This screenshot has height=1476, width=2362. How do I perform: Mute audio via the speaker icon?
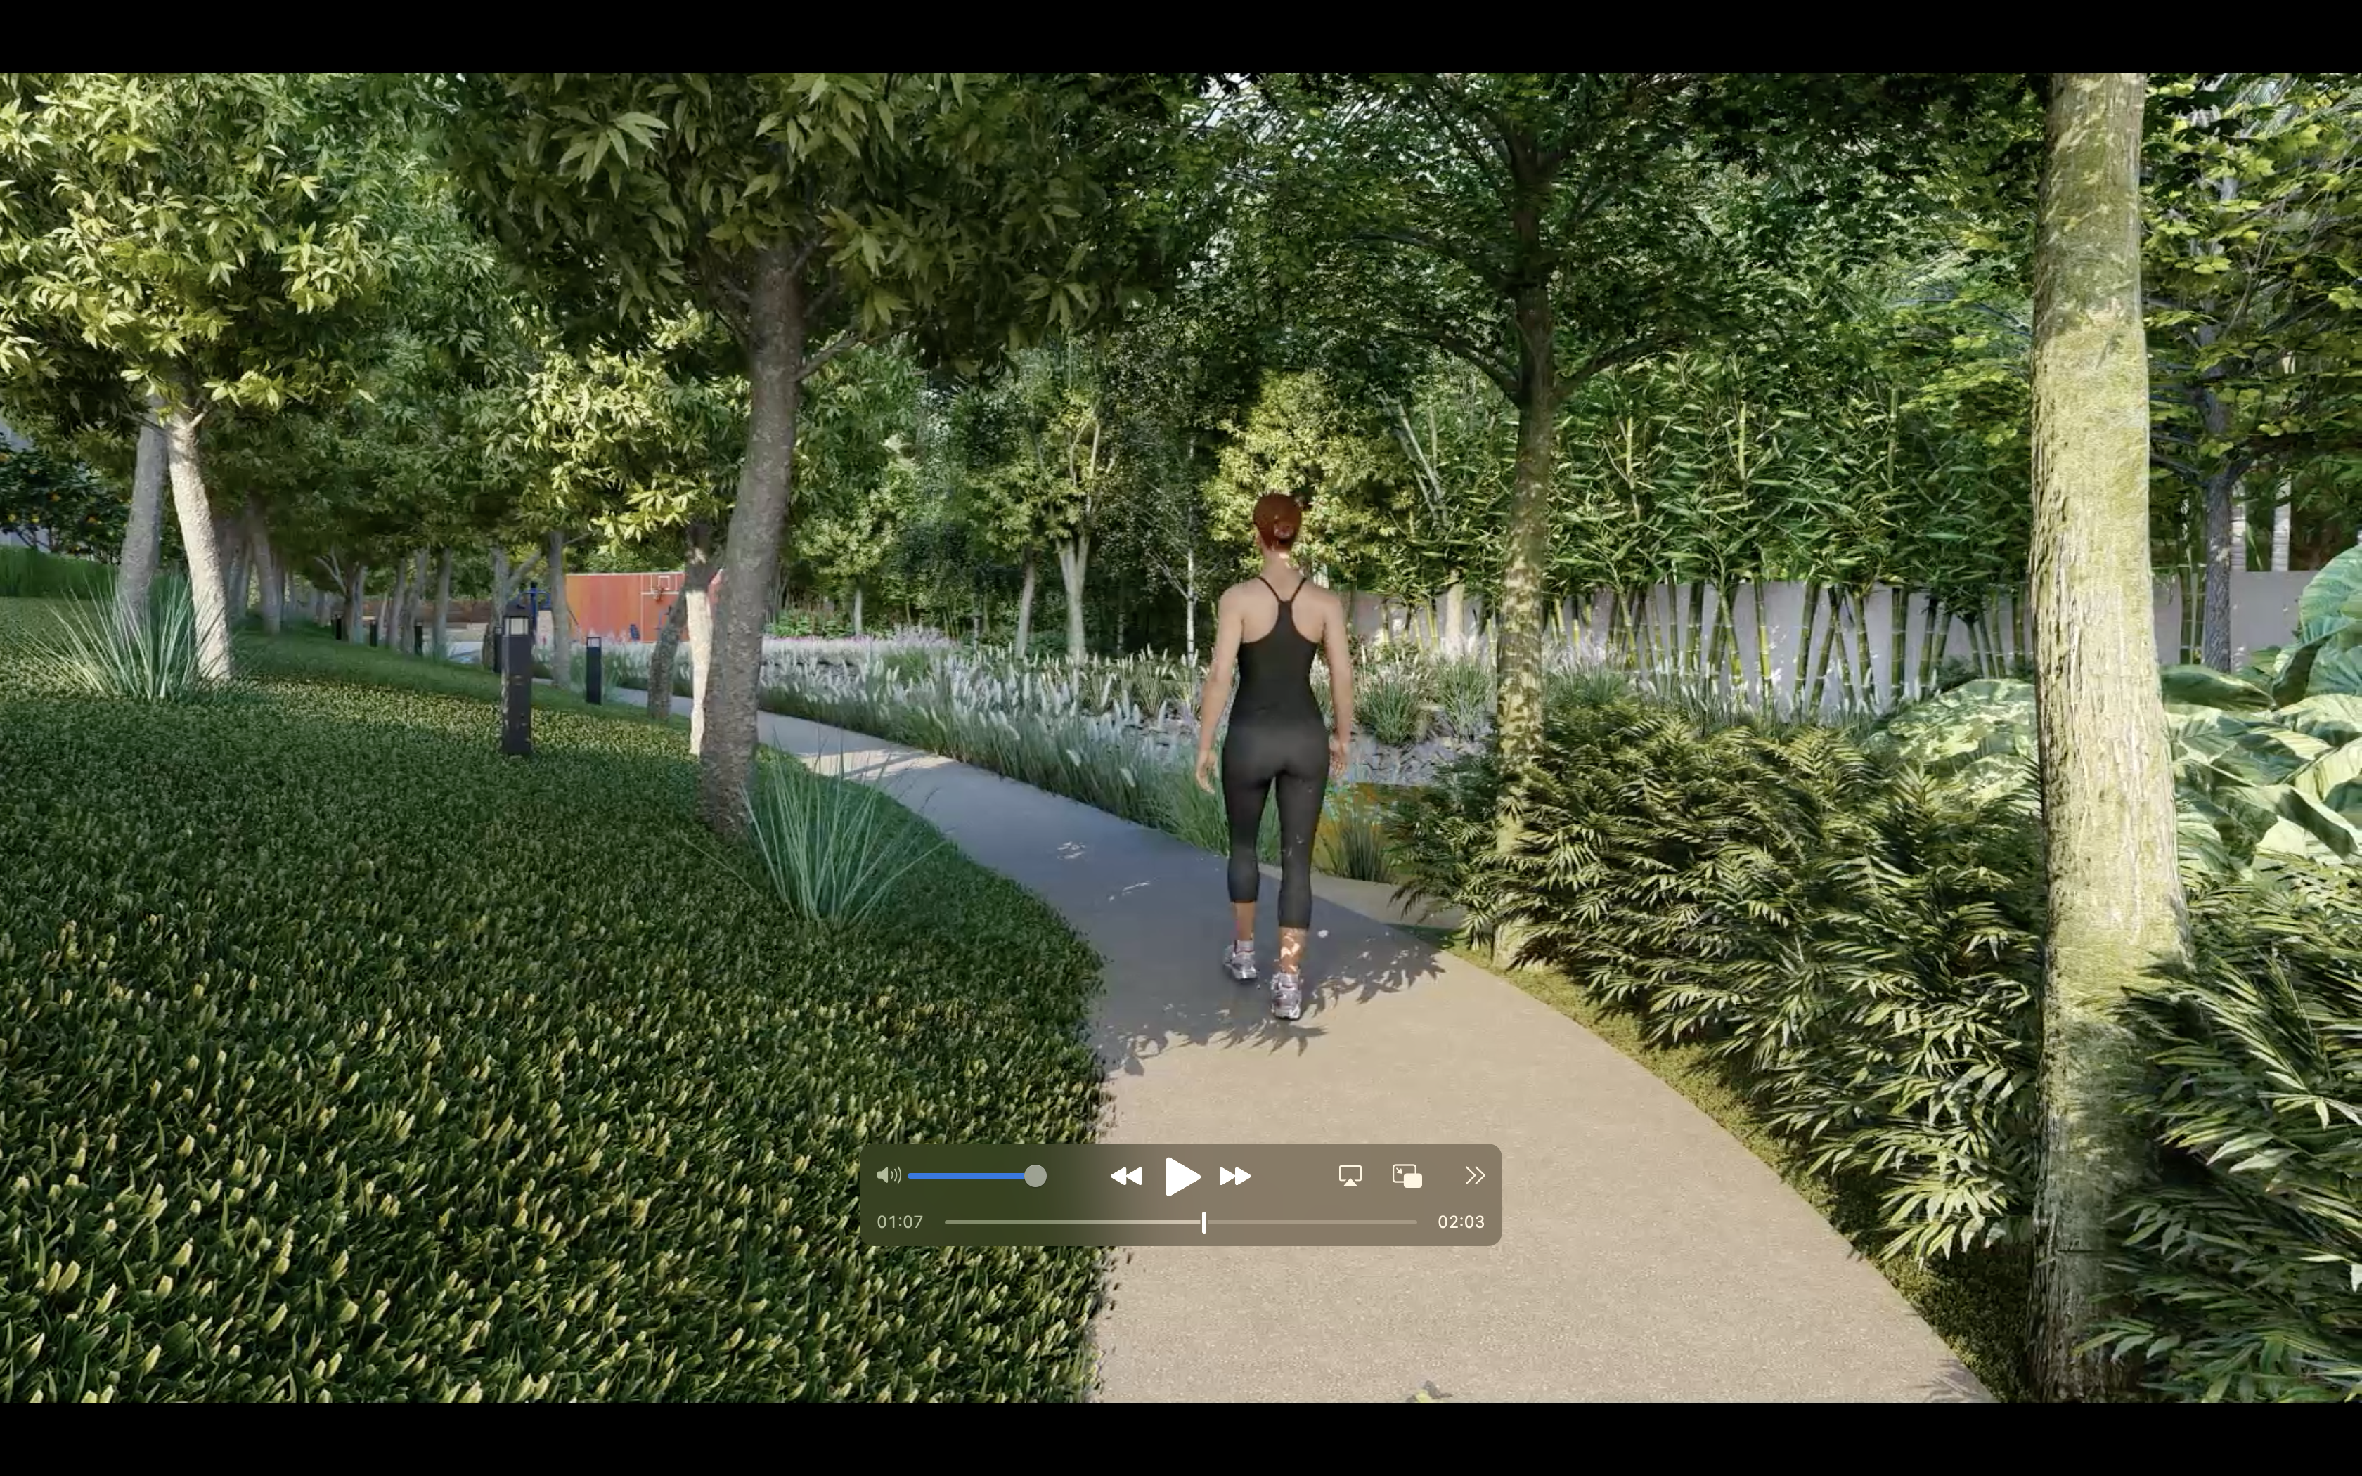pyautogui.click(x=888, y=1175)
